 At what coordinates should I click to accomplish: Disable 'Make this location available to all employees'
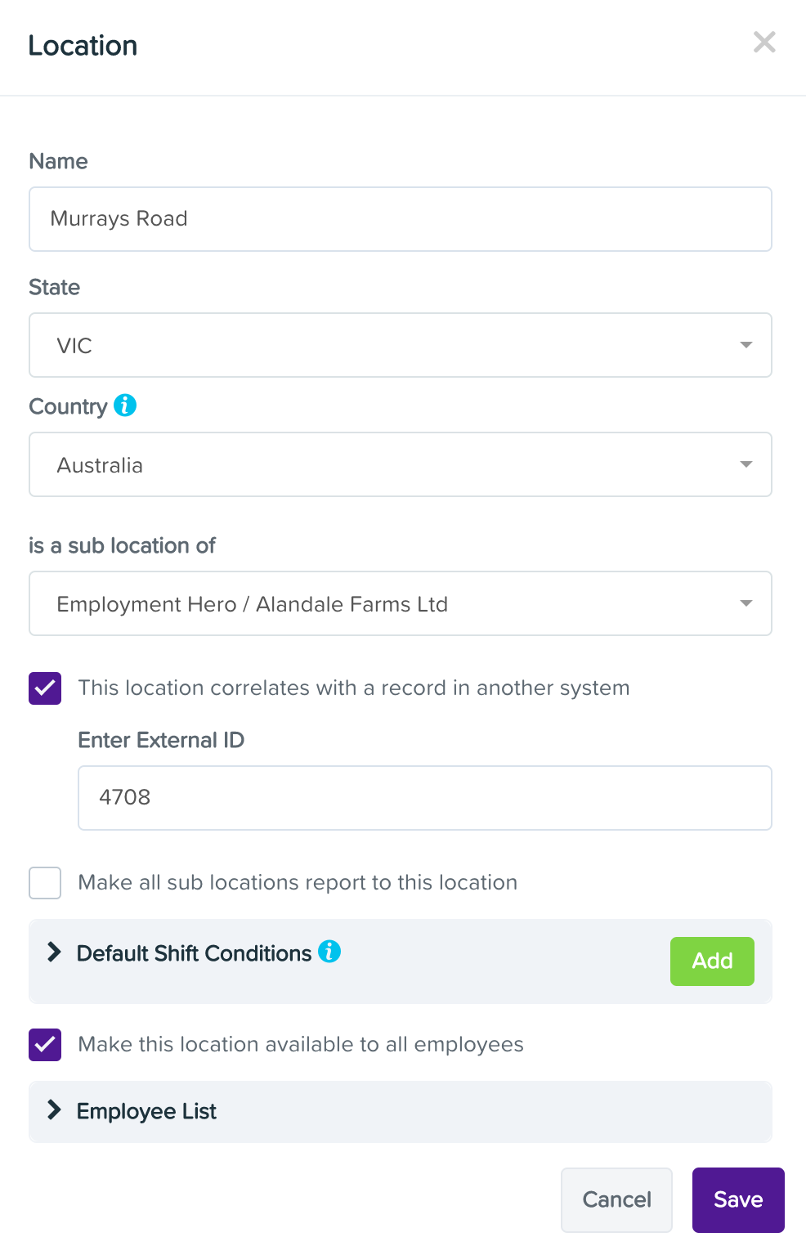coord(45,1045)
